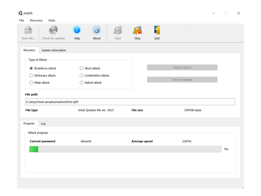Click the Quit door icon
This screenshot has height=196, width=261.
point(157,30)
